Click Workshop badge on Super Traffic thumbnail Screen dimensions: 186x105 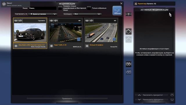(79, 39)
